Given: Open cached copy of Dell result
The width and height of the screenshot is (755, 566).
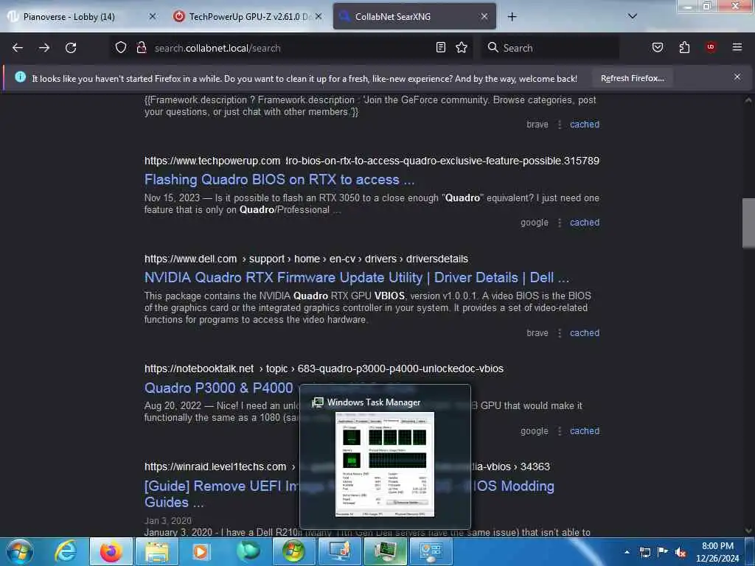Looking at the screenshot, I should (585, 332).
